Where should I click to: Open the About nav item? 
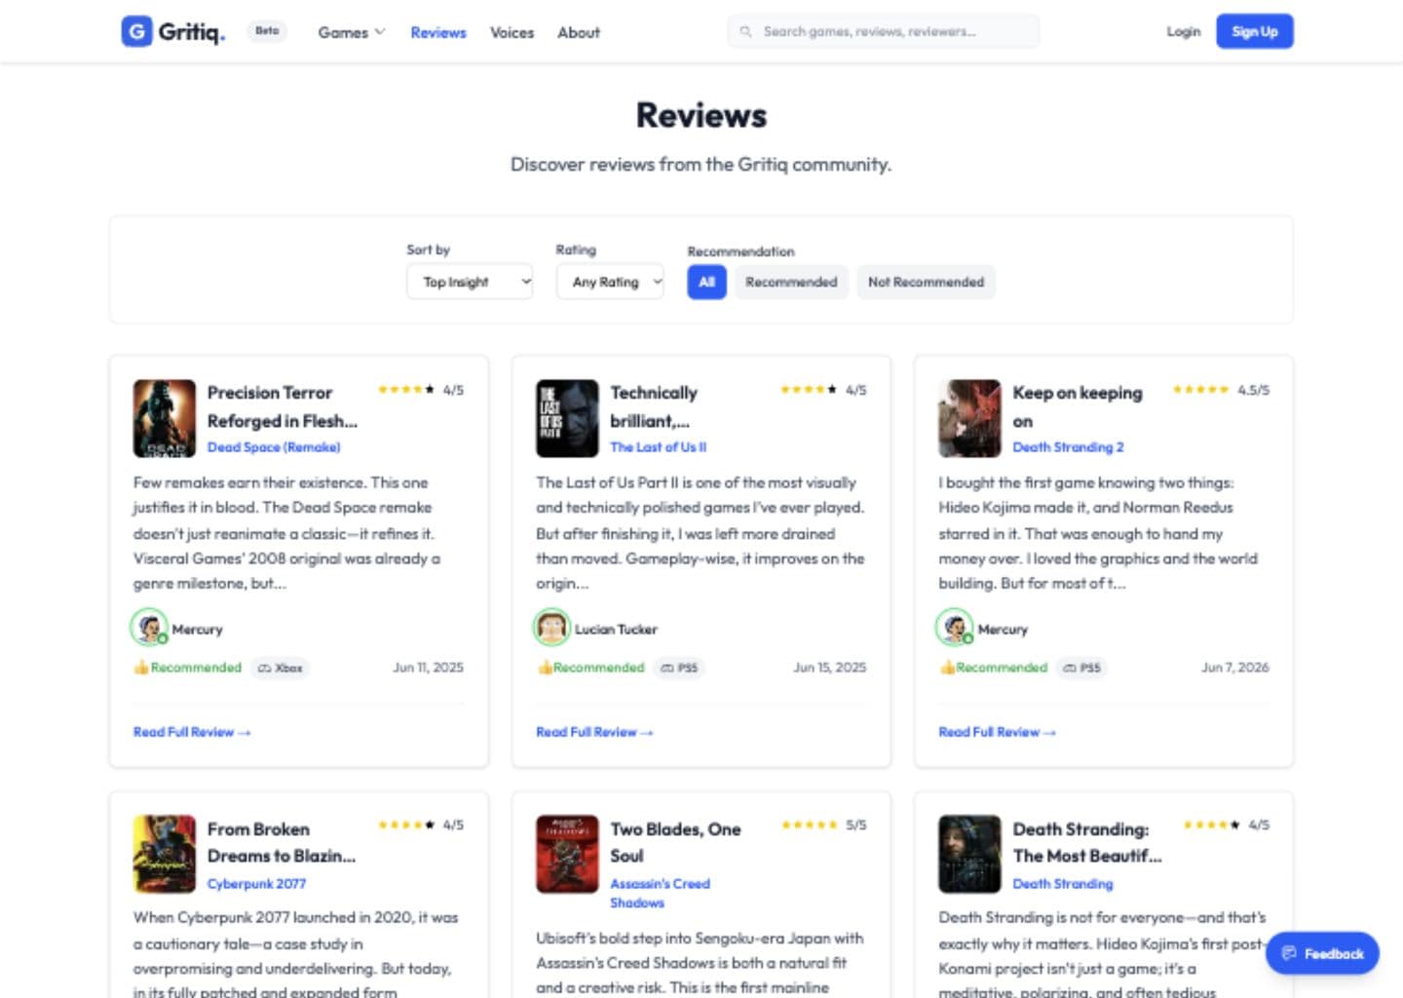click(579, 32)
